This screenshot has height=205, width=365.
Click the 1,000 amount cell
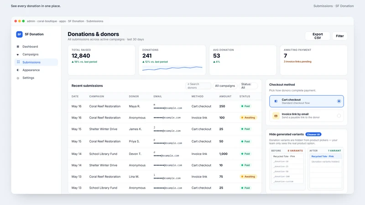pos(223,154)
